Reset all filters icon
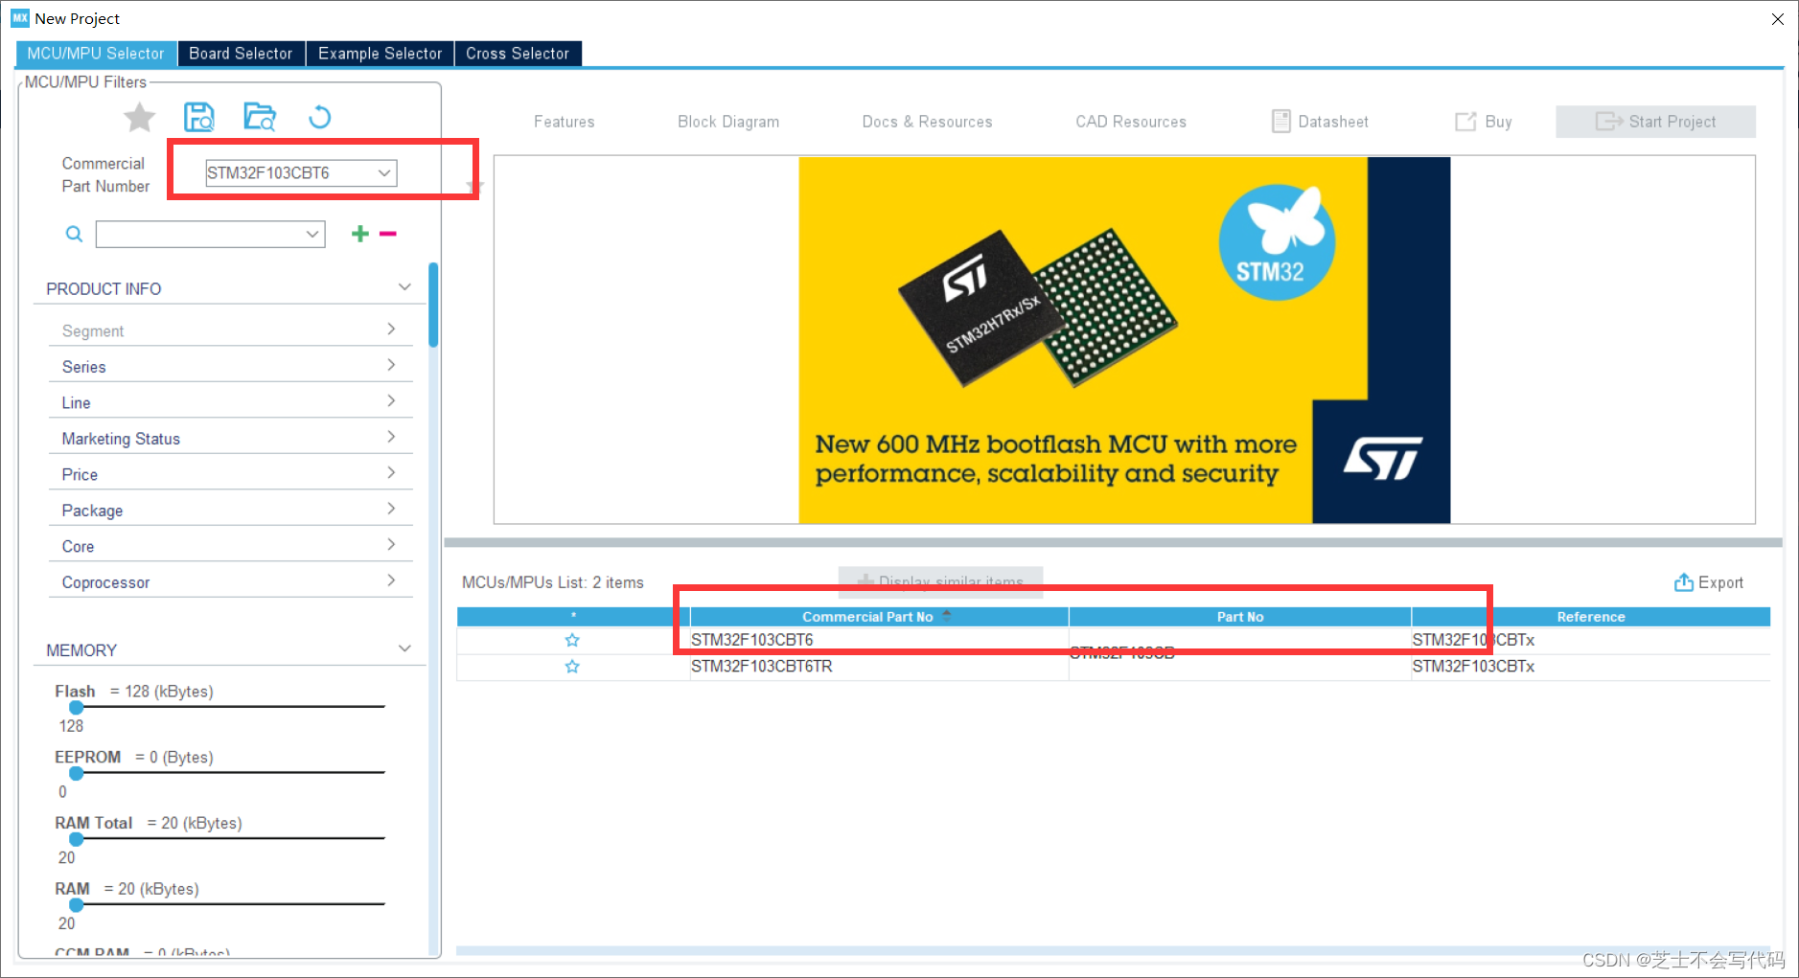The image size is (1799, 978). point(319,118)
